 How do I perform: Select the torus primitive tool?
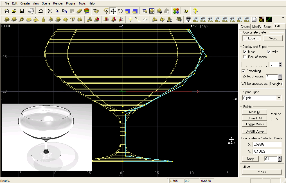click(x=22, y=19)
